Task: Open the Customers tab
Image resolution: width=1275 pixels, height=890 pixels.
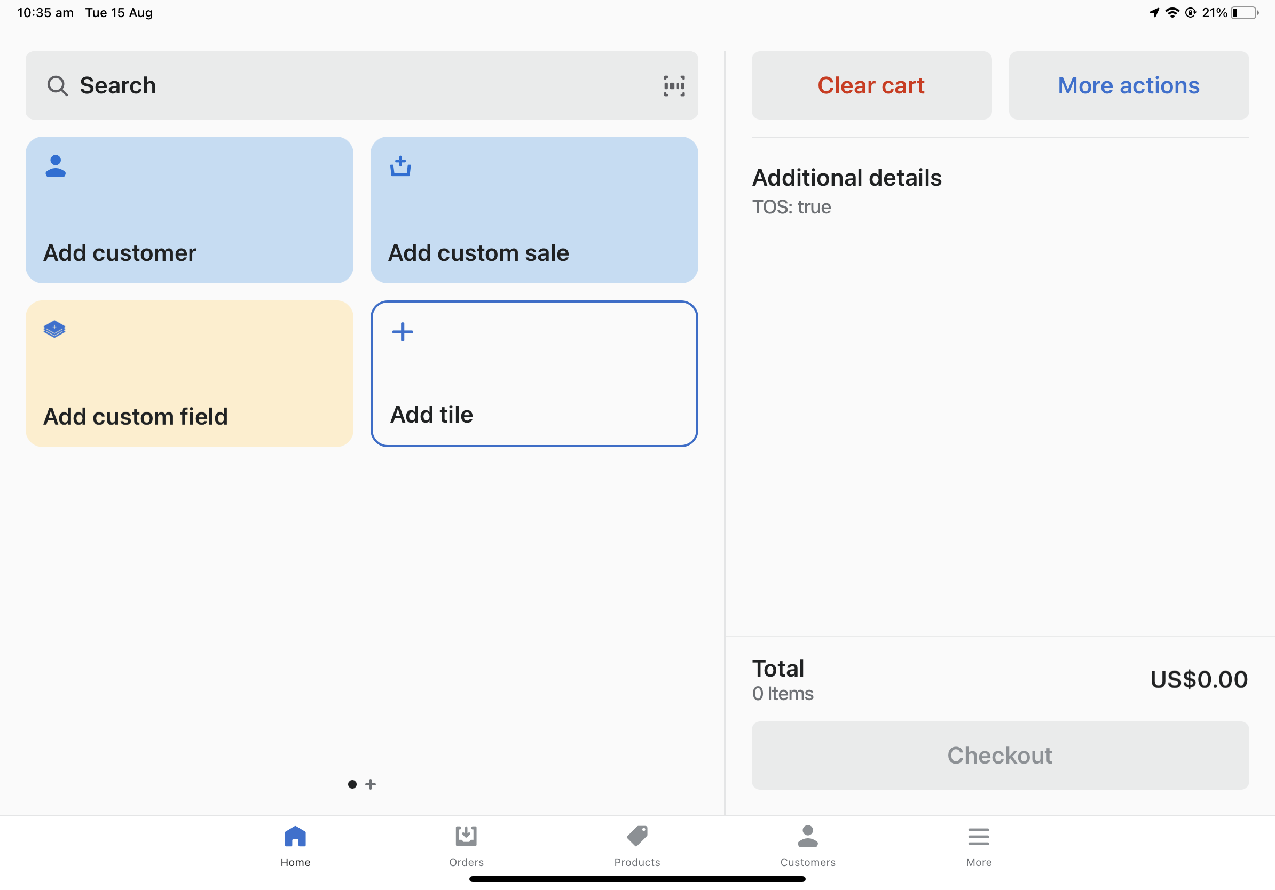Action: point(808,846)
